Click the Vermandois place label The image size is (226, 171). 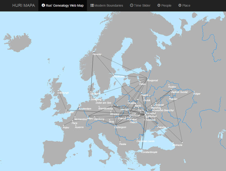click(x=81, y=119)
